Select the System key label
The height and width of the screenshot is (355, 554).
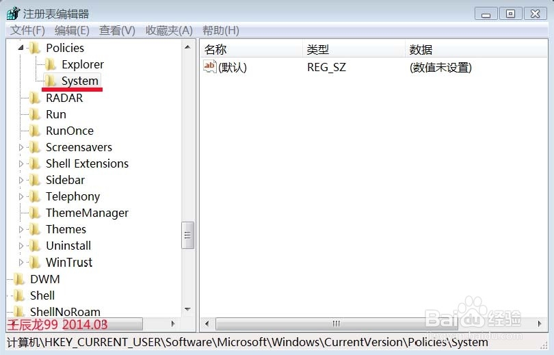[80, 81]
